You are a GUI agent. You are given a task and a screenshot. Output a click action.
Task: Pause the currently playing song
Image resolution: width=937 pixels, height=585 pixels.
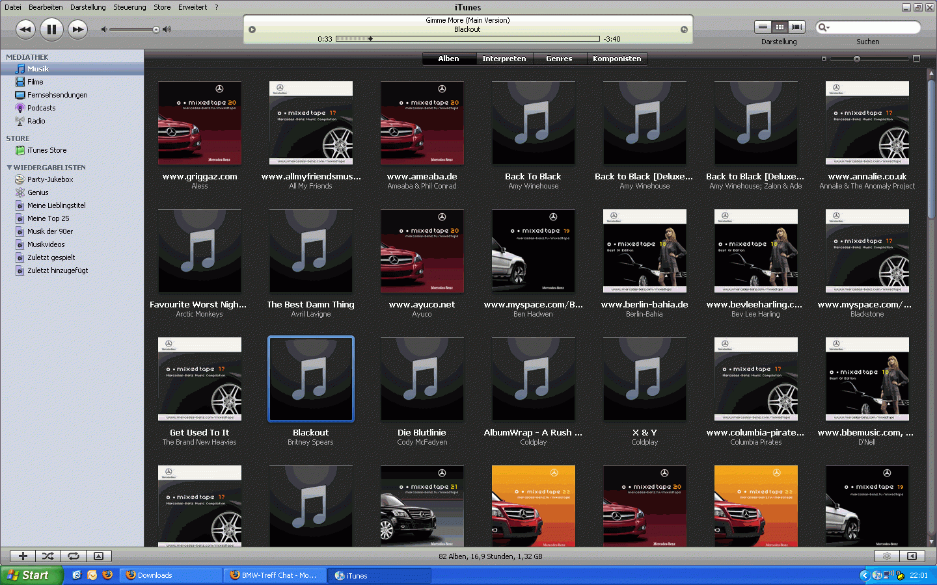point(51,29)
